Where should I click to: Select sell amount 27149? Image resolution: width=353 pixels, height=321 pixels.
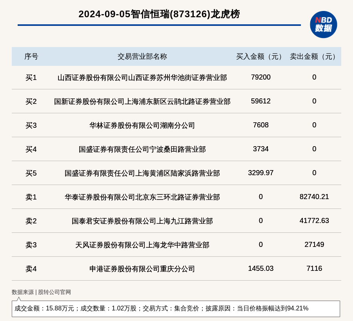click(x=314, y=244)
